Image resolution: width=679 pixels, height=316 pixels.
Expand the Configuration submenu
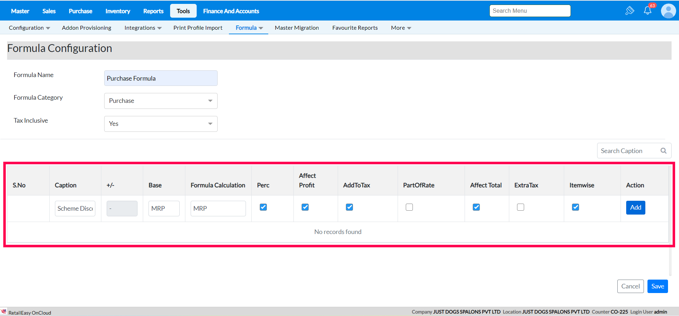29,28
